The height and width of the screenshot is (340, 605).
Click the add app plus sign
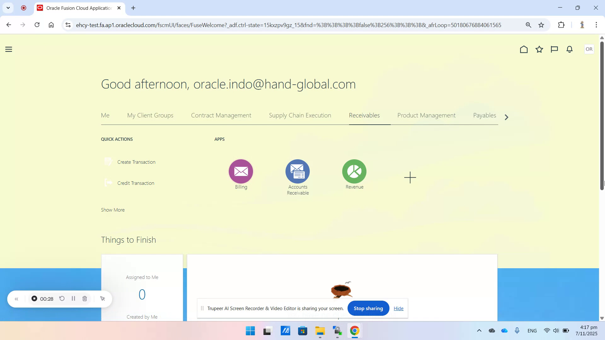pos(410,177)
